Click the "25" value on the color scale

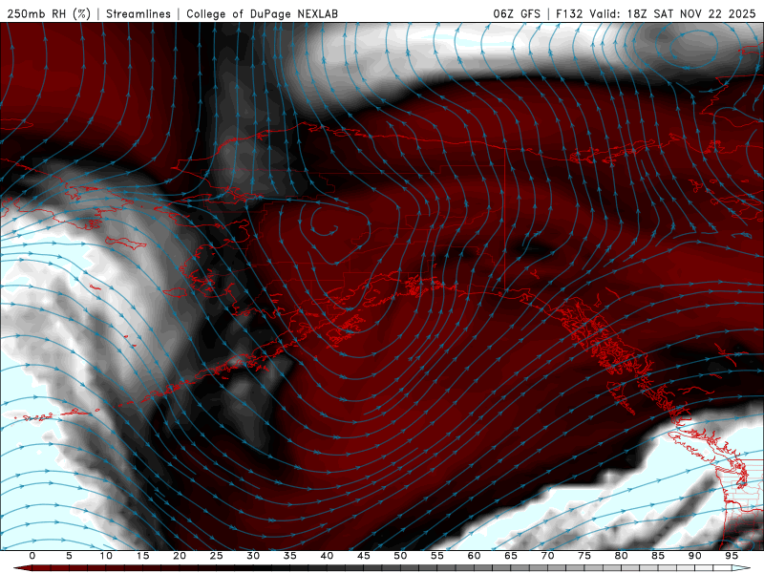(x=217, y=556)
